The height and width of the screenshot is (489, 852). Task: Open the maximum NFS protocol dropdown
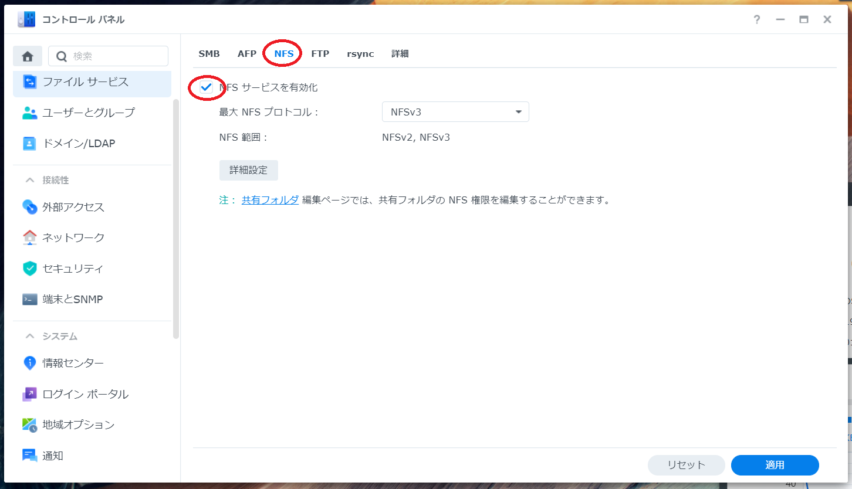pyautogui.click(x=455, y=112)
